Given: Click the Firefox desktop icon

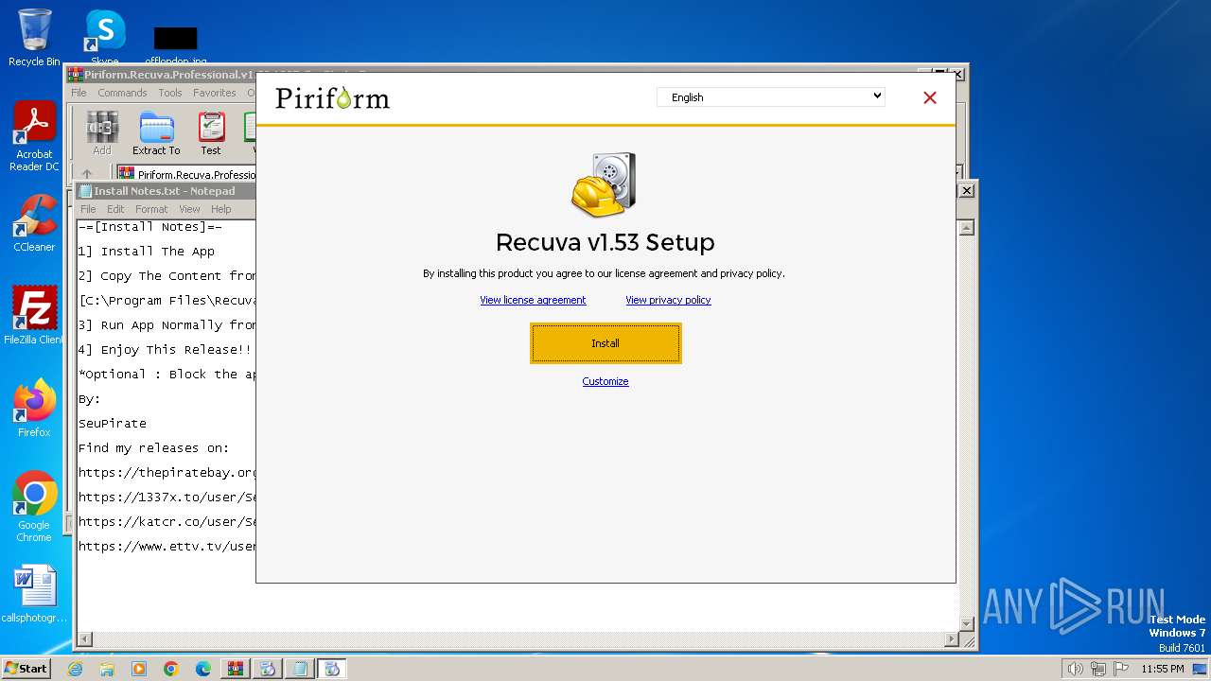Looking at the screenshot, I should click(34, 409).
